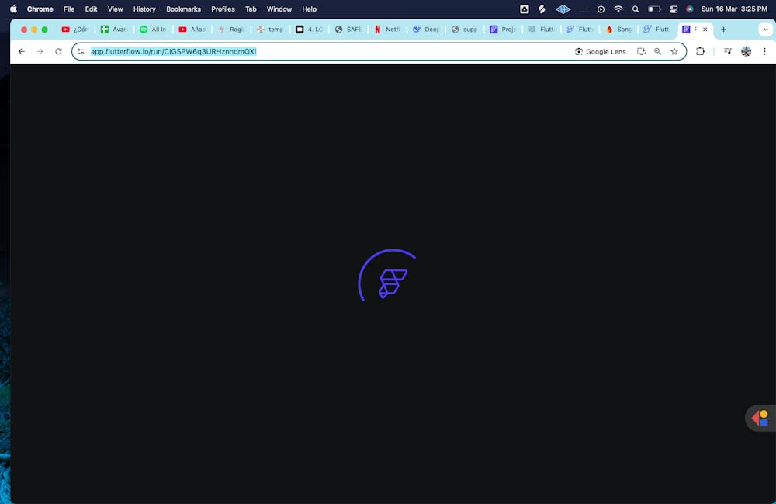The height and width of the screenshot is (504, 776).
Task: Go back to the previous page
Action: pos(21,51)
